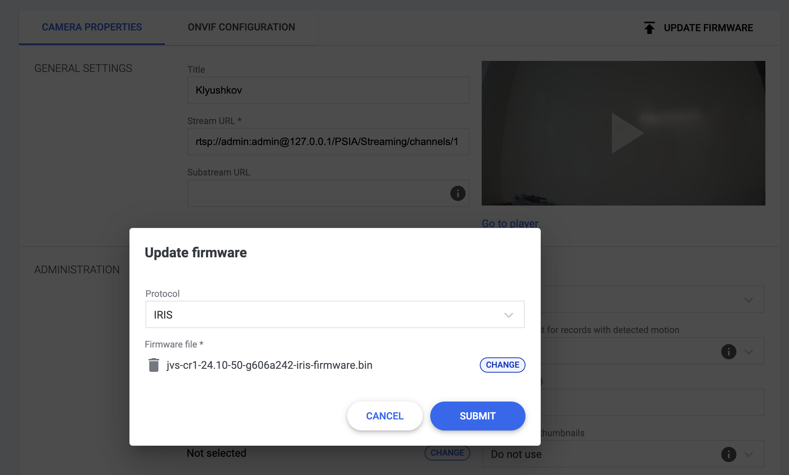Select the ONVIF CONFIGURATION tab
789x475 pixels.
click(242, 27)
